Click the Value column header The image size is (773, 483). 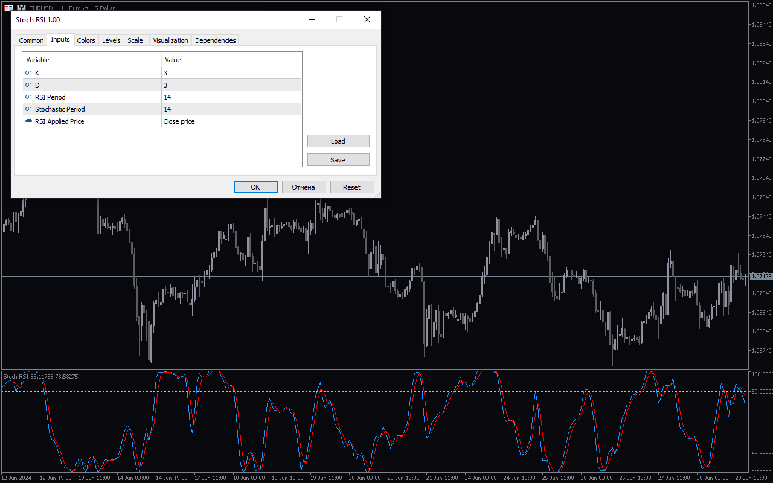click(x=231, y=60)
